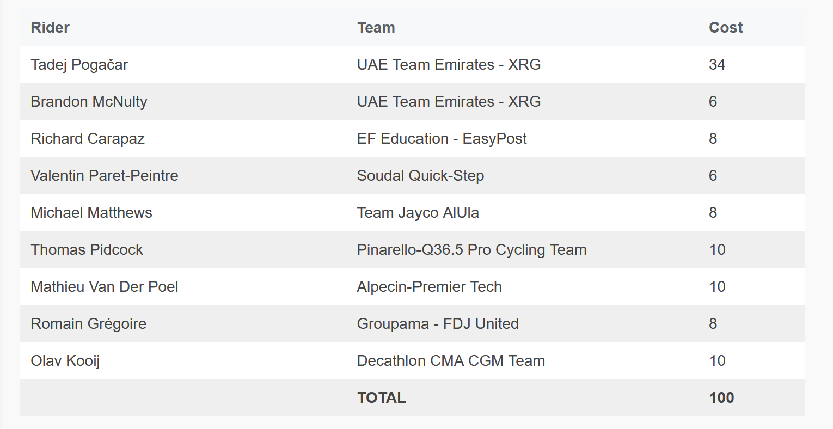This screenshot has width=833, height=429.
Task: Click Richard Carapaz rider cell
Action: (x=88, y=139)
